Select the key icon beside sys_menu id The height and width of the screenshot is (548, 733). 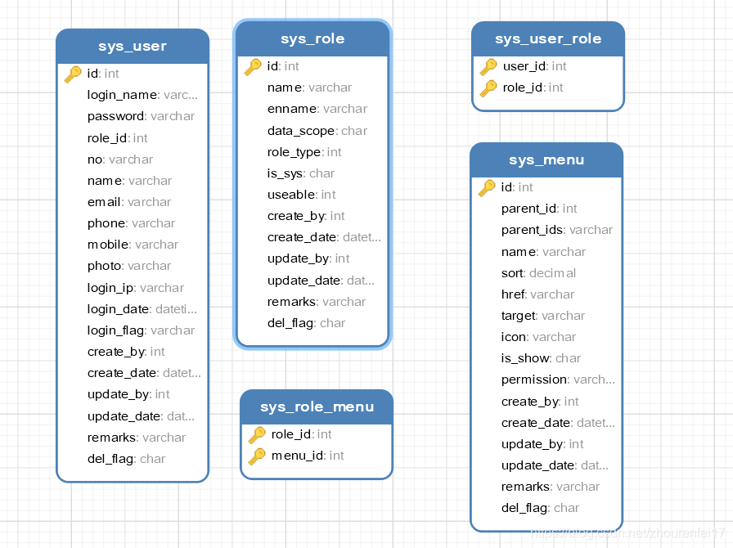pos(486,187)
